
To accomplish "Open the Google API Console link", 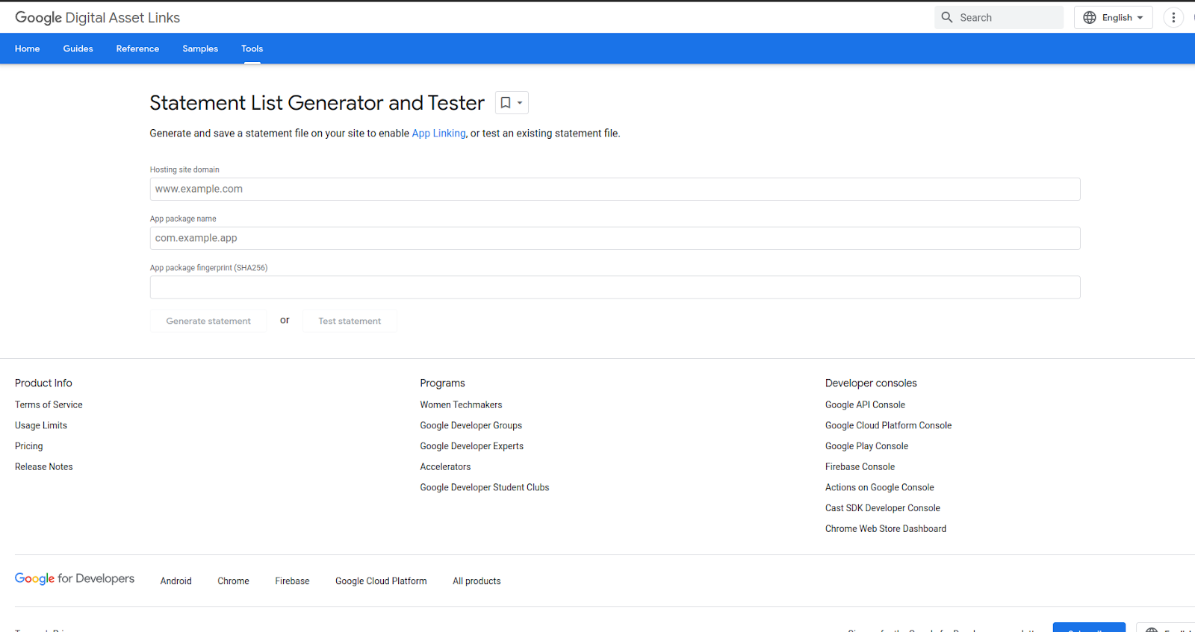I will click(865, 405).
